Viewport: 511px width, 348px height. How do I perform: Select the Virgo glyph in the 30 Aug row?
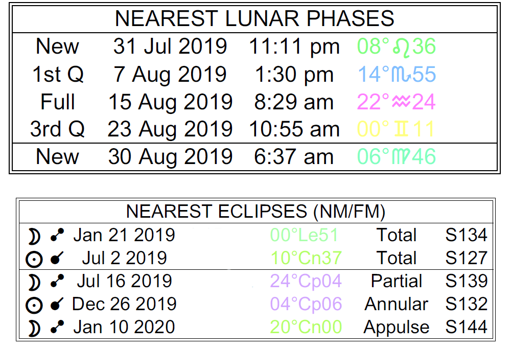[x=402, y=156]
